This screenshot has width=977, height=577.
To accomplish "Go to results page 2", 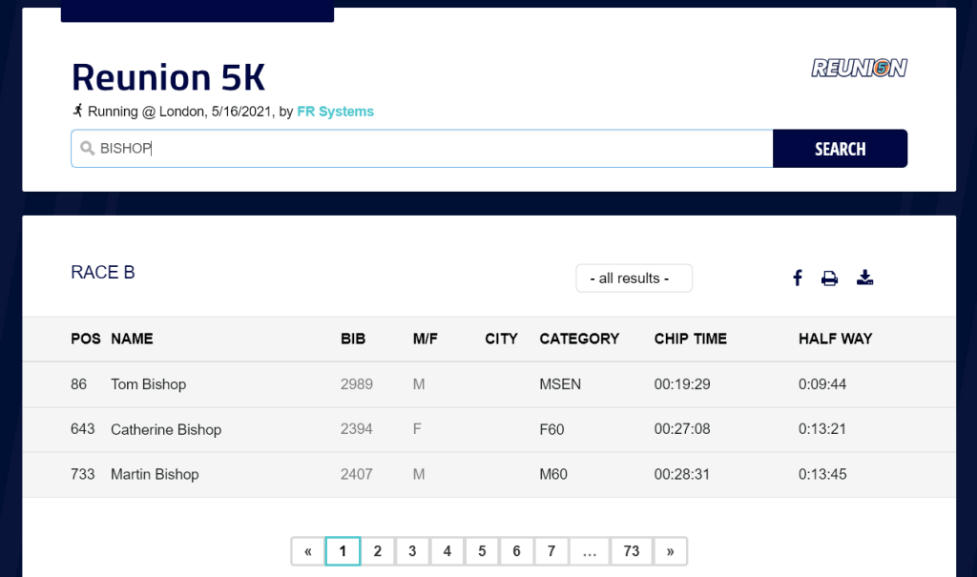I will pyautogui.click(x=378, y=551).
